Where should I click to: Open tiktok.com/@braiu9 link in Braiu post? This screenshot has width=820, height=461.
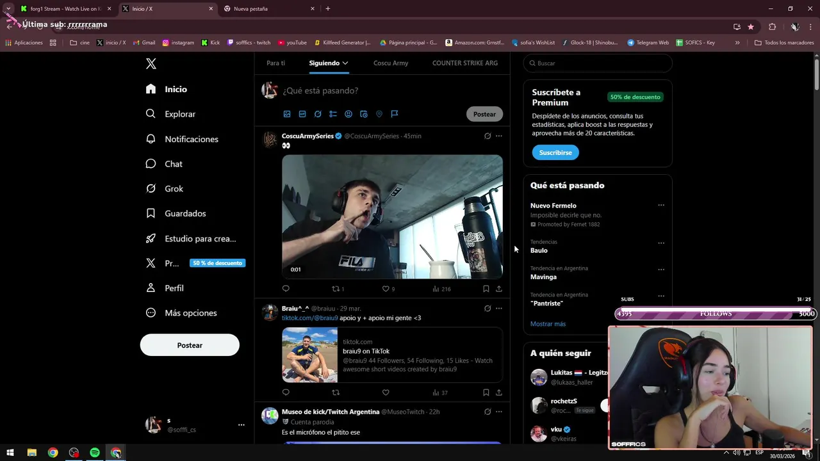pos(309,318)
